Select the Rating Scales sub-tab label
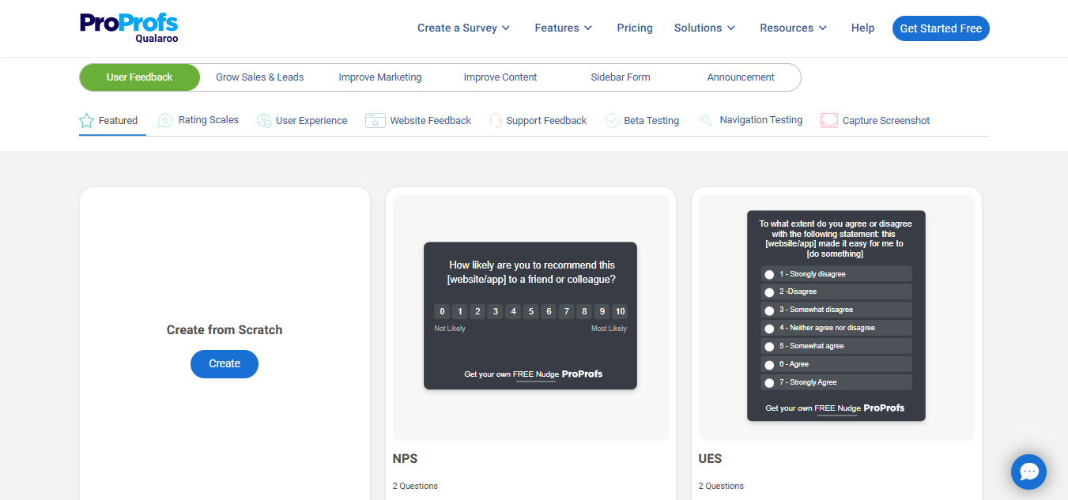This screenshot has width=1068, height=500. tap(209, 120)
